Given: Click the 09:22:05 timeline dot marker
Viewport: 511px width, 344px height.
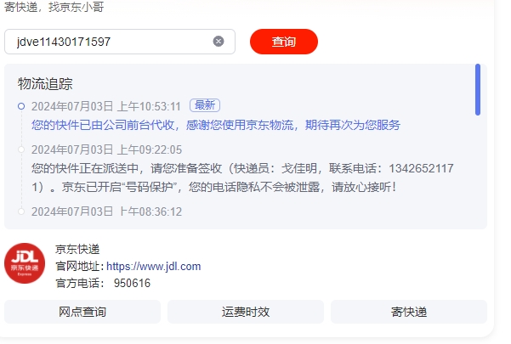Looking at the screenshot, I should coord(21,149).
